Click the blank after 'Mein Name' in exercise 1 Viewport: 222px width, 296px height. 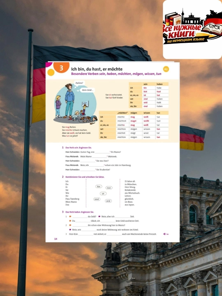[99, 157]
